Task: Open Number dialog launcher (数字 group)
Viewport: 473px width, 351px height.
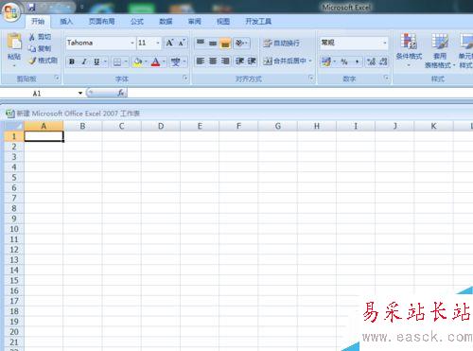Action: tap(386, 78)
